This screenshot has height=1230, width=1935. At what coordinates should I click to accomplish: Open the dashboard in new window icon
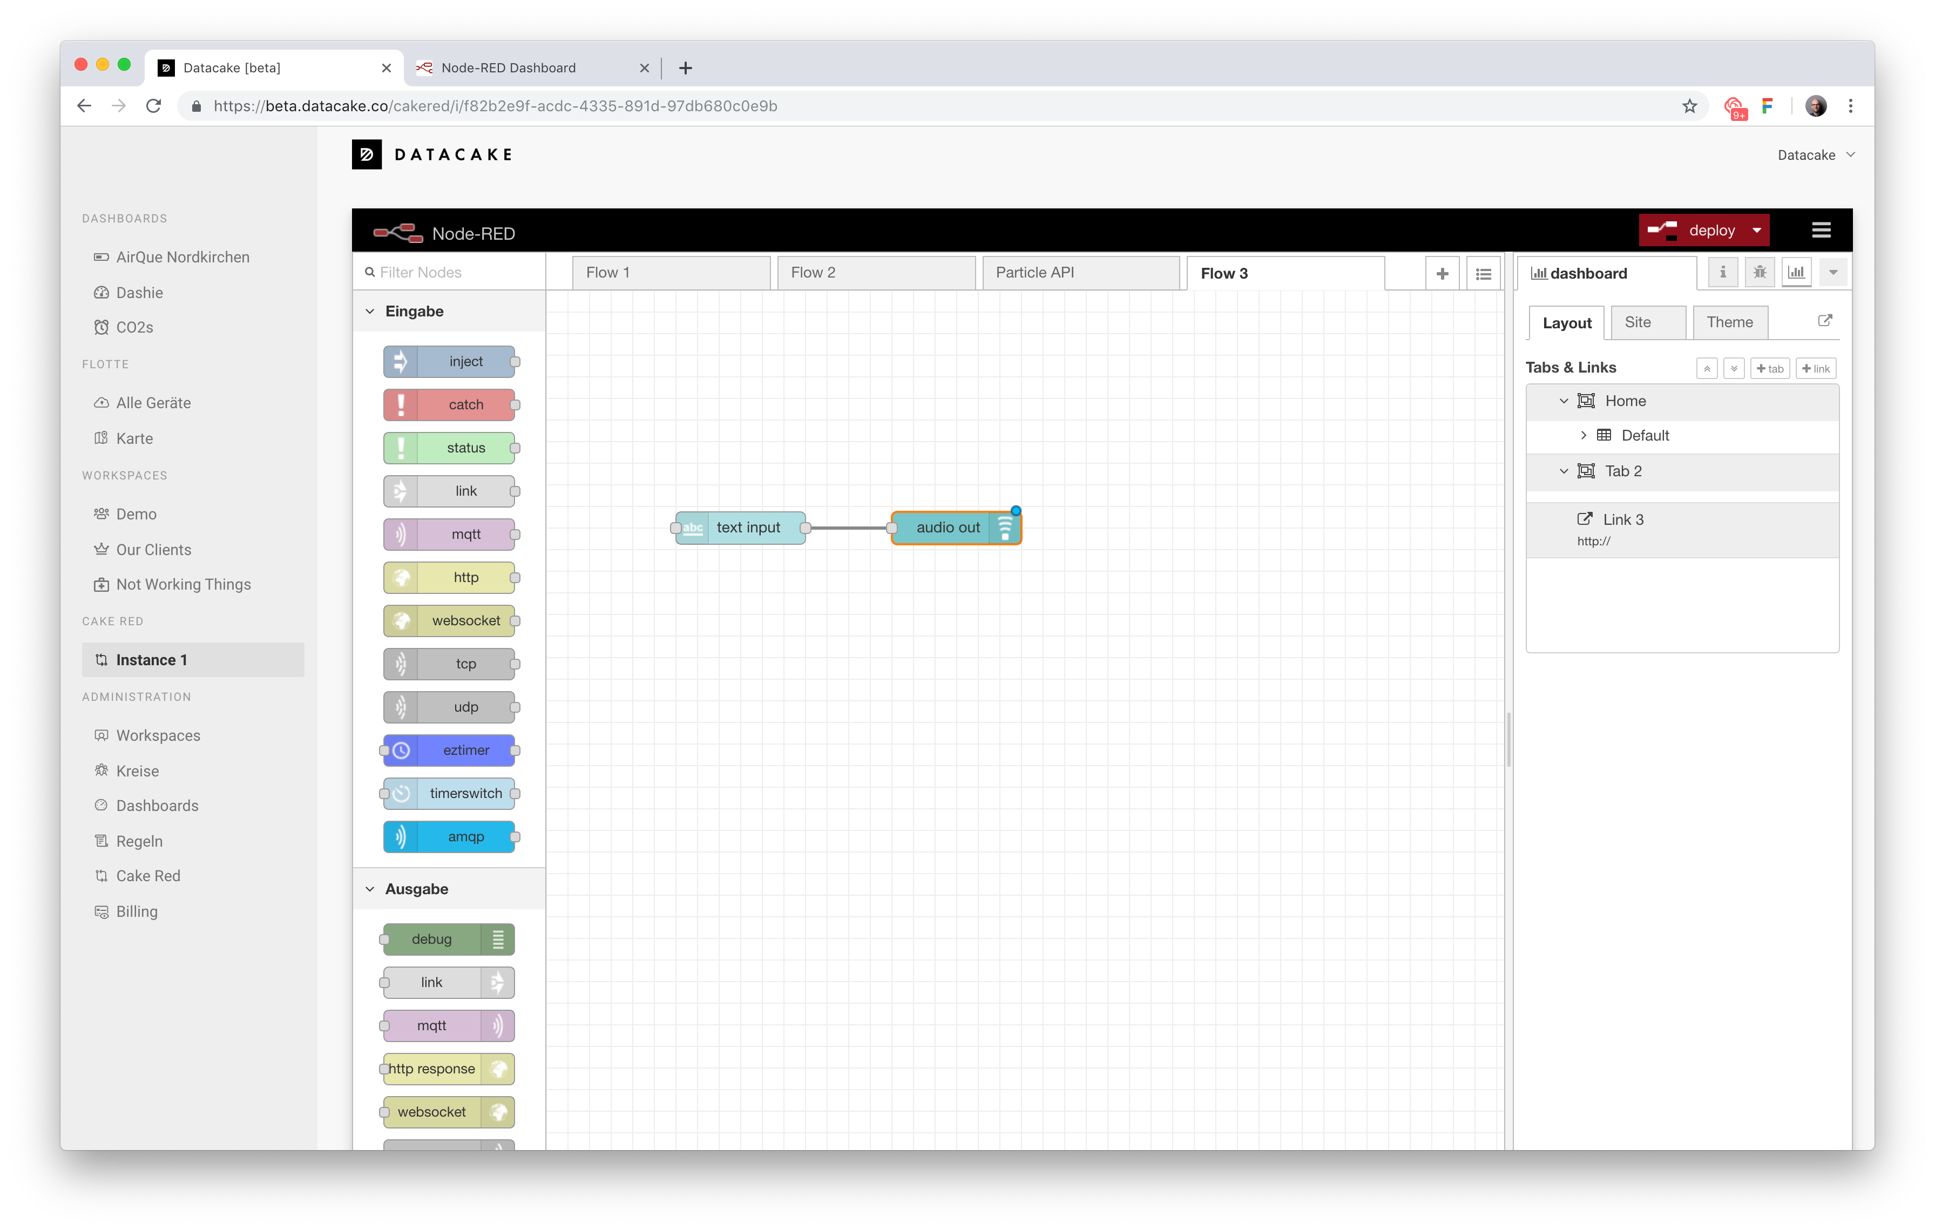pyautogui.click(x=1824, y=320)
